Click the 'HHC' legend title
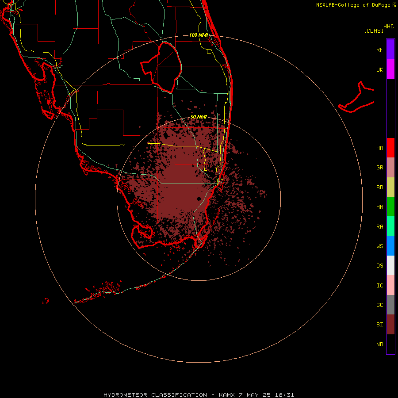 (388, 27)
